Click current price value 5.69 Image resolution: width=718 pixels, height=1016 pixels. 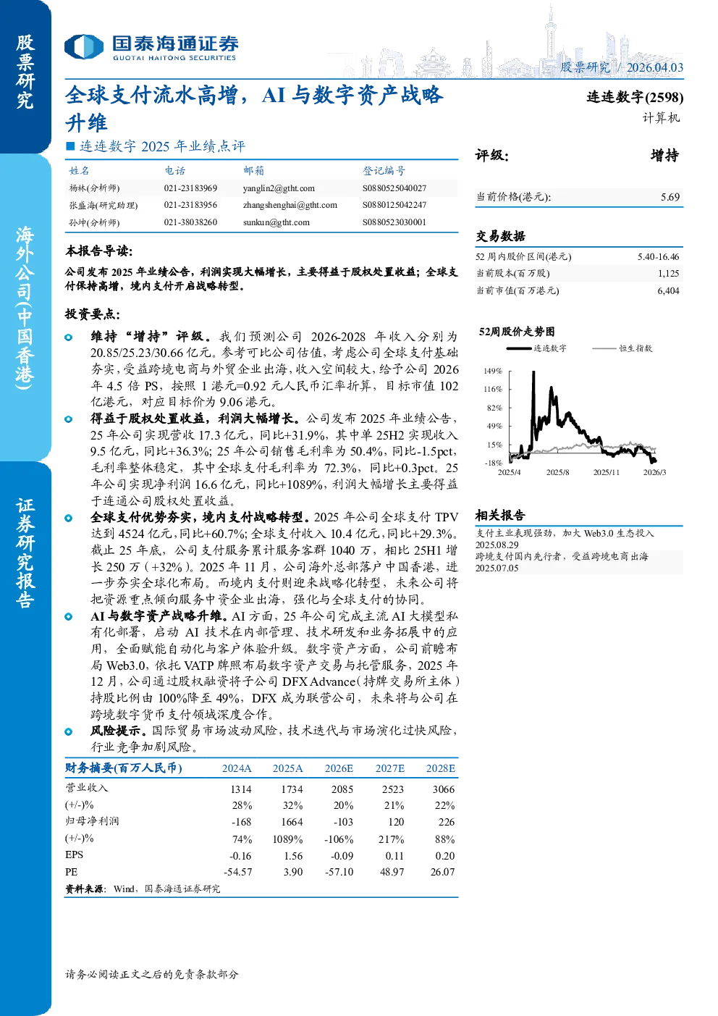click(670, 197)
